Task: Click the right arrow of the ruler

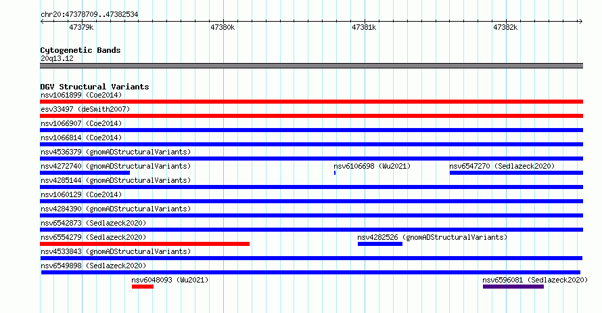Action: [x=580, y=22]
